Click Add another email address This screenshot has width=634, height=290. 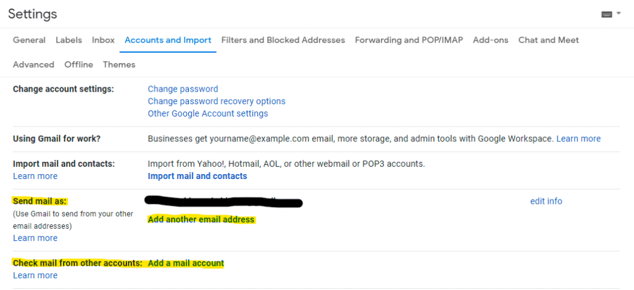click(201, 219)
